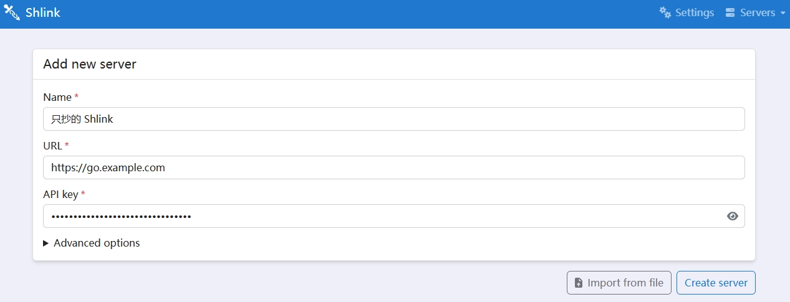Click the Add new server heading
This screenshot has height=302, width=790.
90,64
